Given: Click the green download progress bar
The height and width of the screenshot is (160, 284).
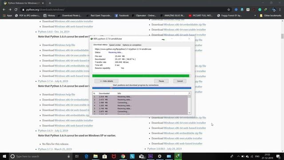Looking at the screenshot, I should [142, 76].
